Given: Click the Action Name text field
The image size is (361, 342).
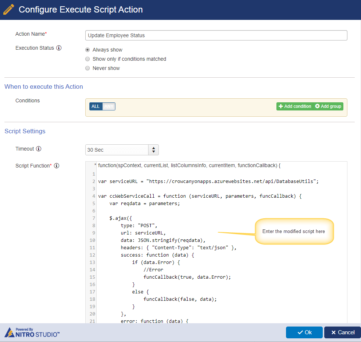Looking at the screenshot, I should 216,35.
